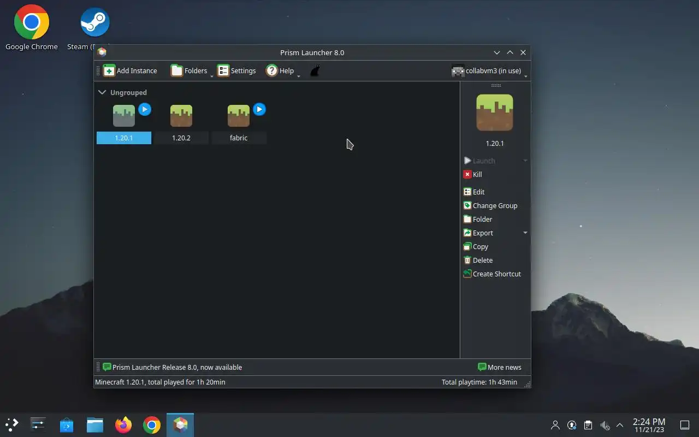Click the fabric instance label
The width and height of the screenshot is (699, 437).
[239, 138]
